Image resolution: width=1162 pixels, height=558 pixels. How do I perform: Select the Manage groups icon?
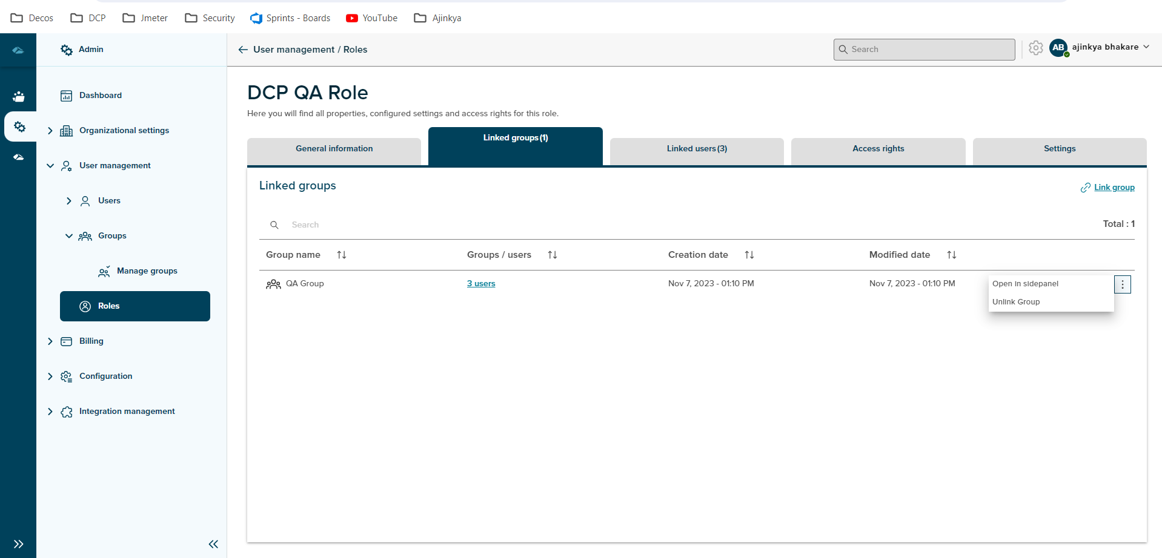pyautogui.click(x=104, y=271)
